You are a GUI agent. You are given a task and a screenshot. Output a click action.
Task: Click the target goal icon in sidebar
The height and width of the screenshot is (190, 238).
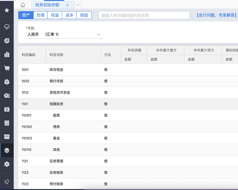point(6,41)
